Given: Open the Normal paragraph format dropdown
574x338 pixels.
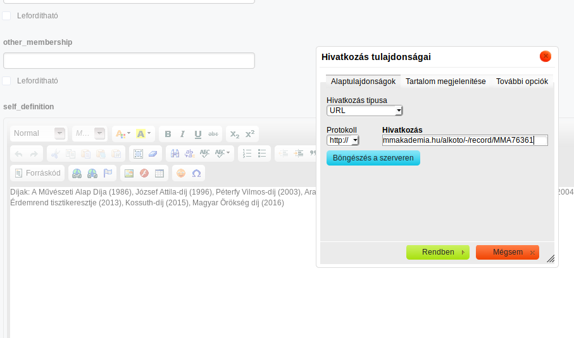Looking at the screenshot, I should click(x=39, y=134).
